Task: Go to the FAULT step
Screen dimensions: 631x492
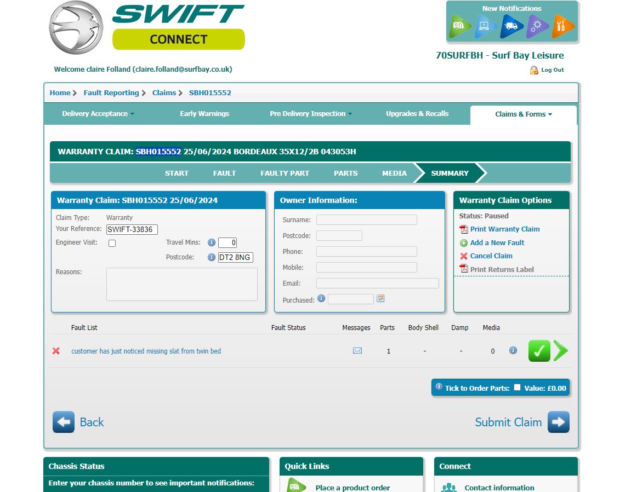Action: point(225,173)
